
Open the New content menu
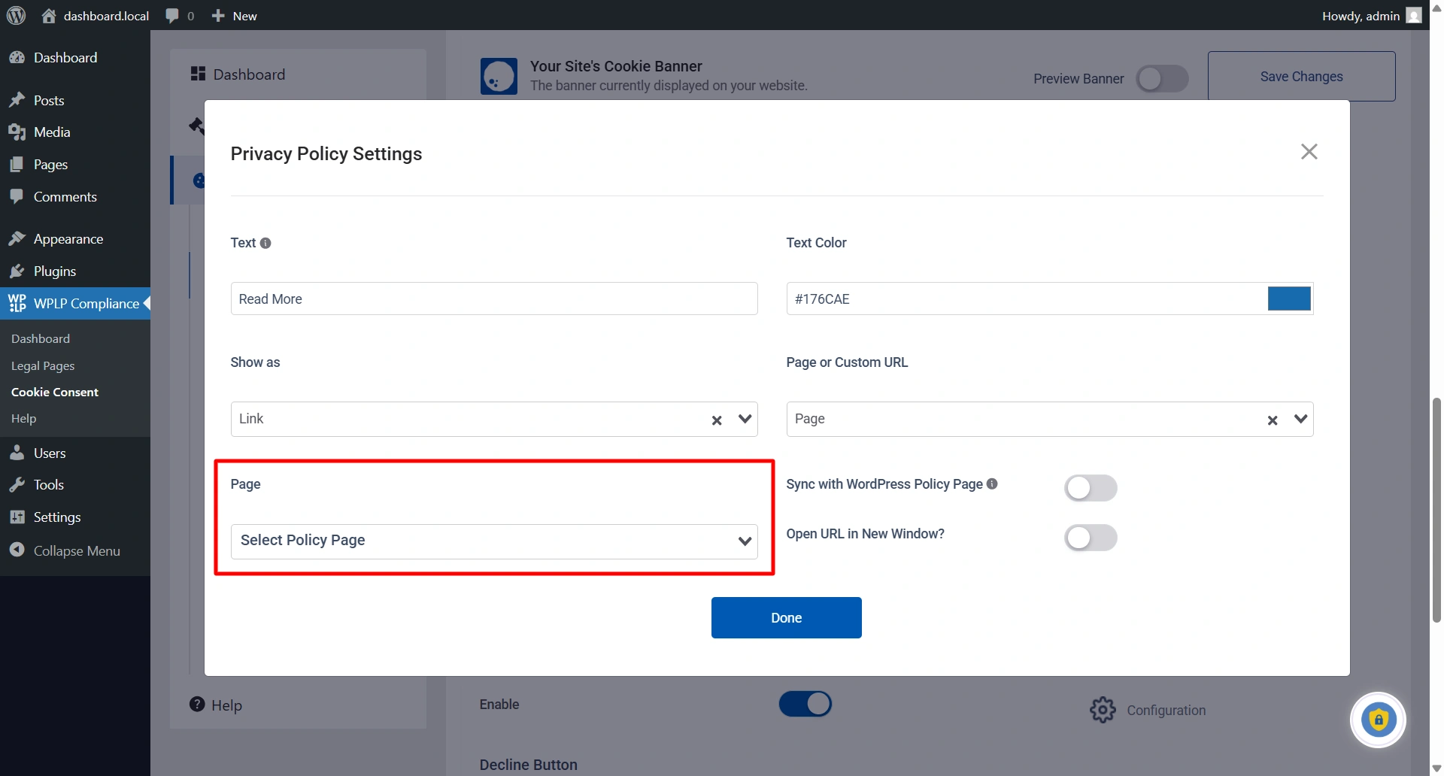[x=232, y=15]
